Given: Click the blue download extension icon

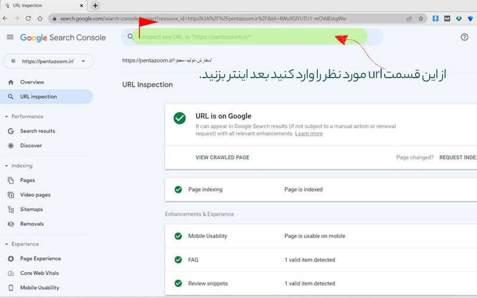Looking at the screenshot, I should [x=435, y=18].
